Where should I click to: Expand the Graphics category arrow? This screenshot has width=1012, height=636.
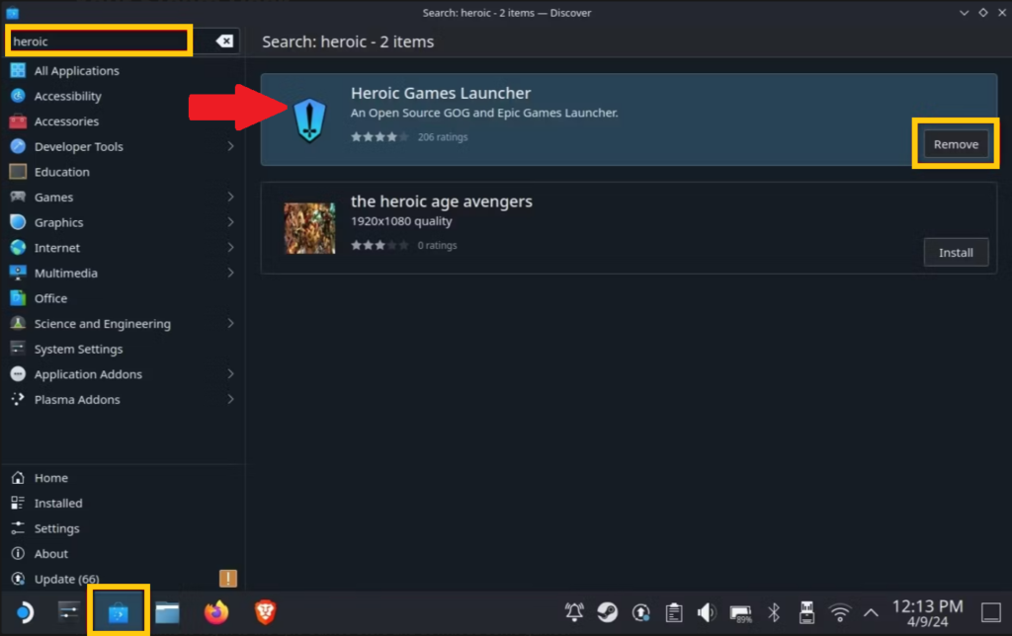coord(230,222)
